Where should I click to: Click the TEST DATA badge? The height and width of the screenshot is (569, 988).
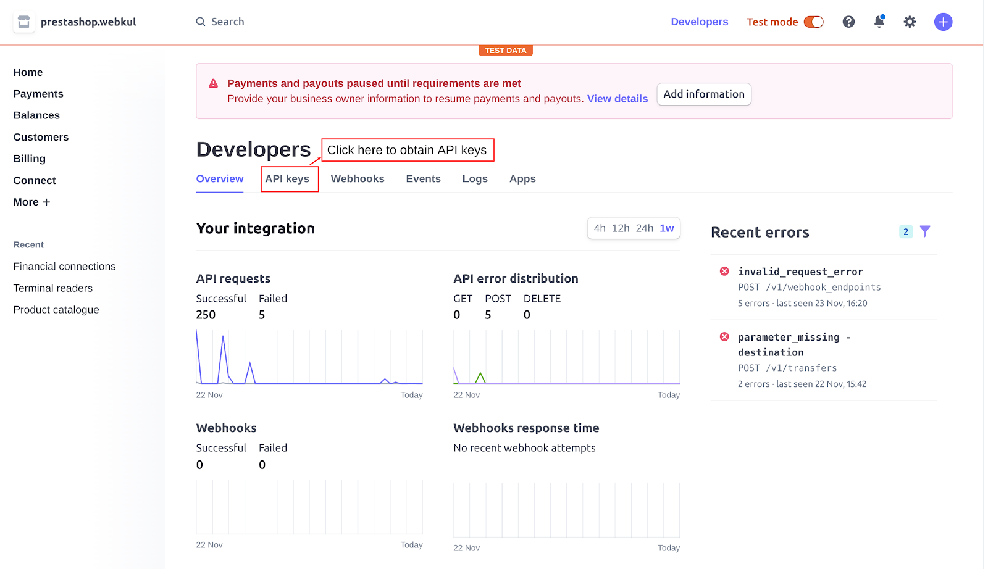505,51
